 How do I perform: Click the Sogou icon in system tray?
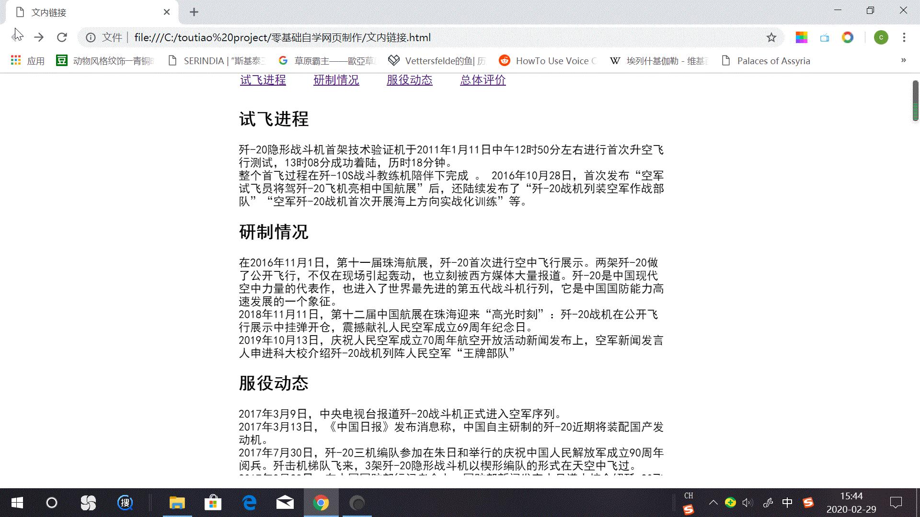(x=809, y=503)
